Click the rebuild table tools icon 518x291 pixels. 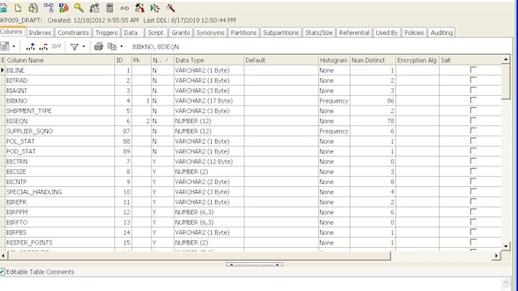pos(139,8)
